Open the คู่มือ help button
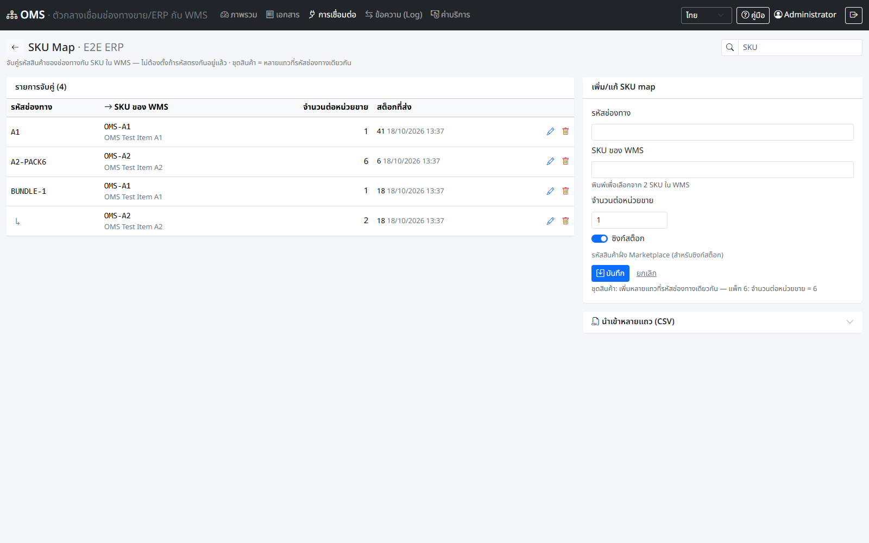The image size is (869, 543). pos(753,15)
